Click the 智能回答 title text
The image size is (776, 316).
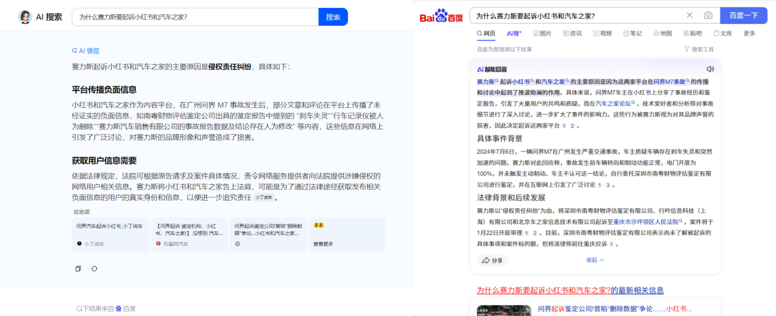click(x=496, y=69)
